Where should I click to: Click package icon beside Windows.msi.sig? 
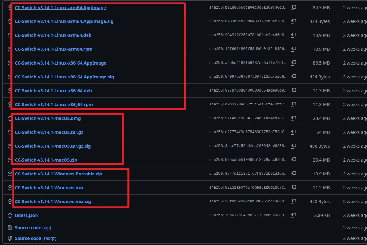[10, 202]
